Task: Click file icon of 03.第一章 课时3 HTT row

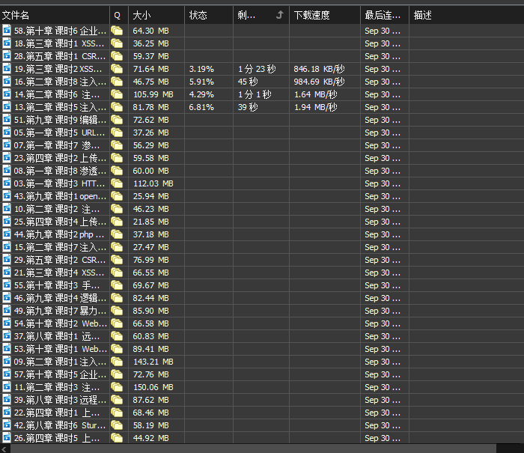Action: click(7, 183)
